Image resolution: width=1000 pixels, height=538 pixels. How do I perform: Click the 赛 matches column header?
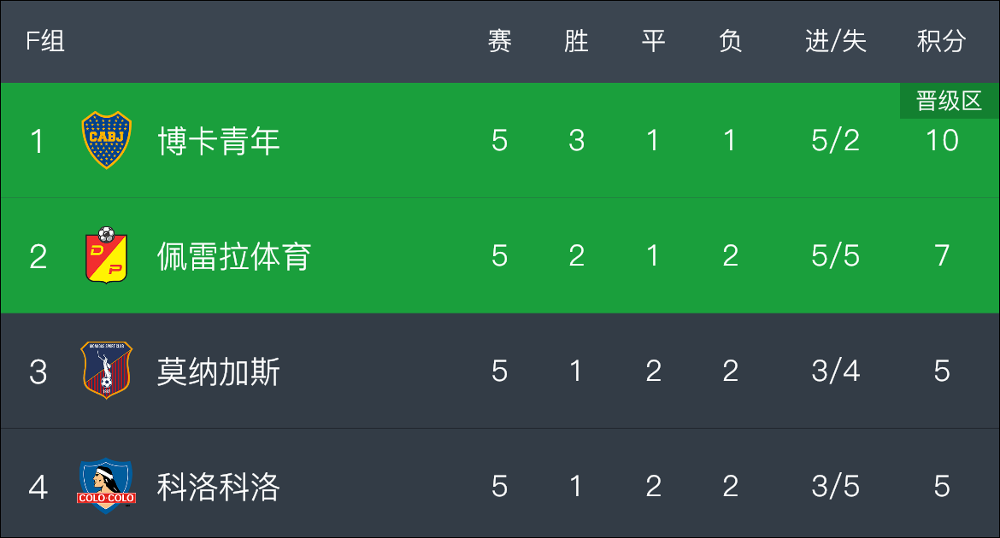tap(499, 42)
